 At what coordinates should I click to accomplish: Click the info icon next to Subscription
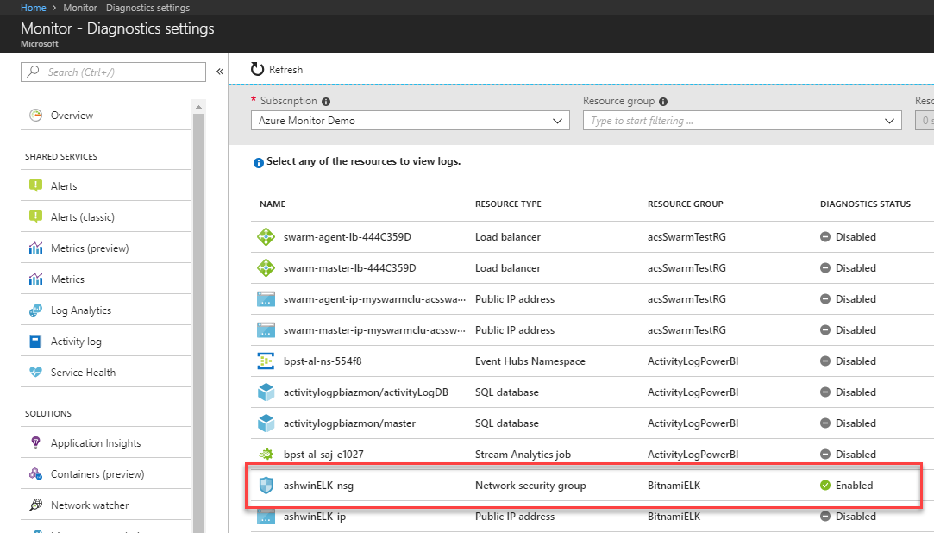(325, 101)
